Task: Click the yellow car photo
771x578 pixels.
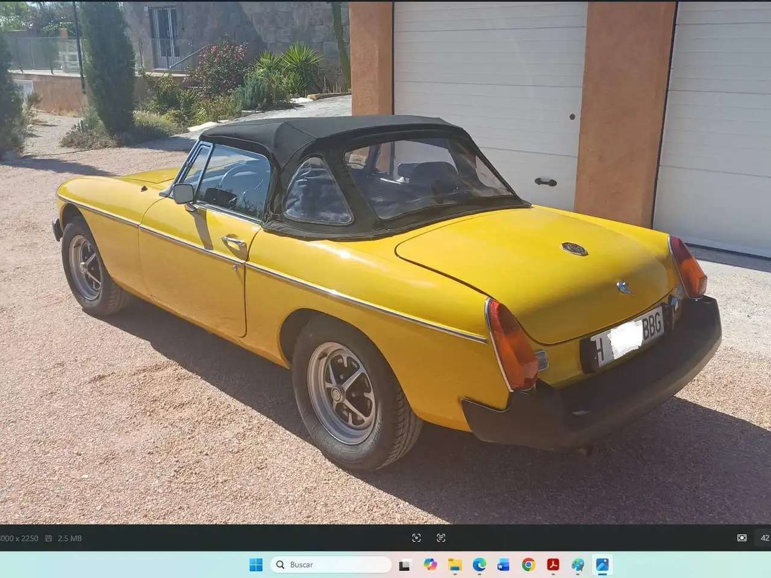Action: pos(385,262)
